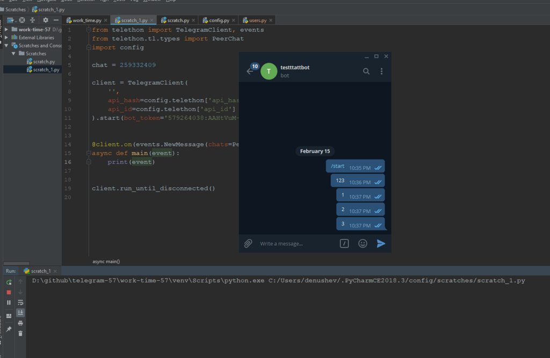Send the Telegram message

point(381,243)
